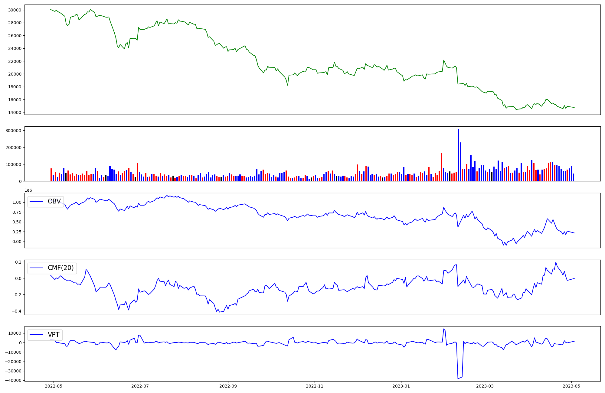This screenshot has width=605, height=393.
Task: Click the VPT legend label
Action: click(x=53, y=335)
